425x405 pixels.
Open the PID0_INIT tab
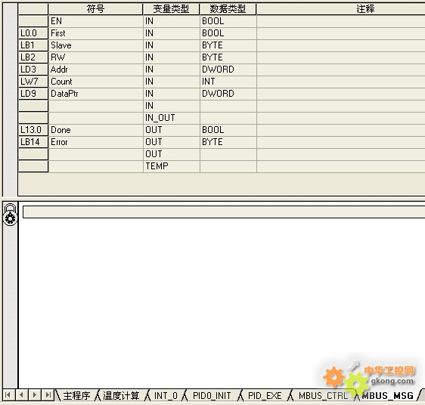coord(212,395)
